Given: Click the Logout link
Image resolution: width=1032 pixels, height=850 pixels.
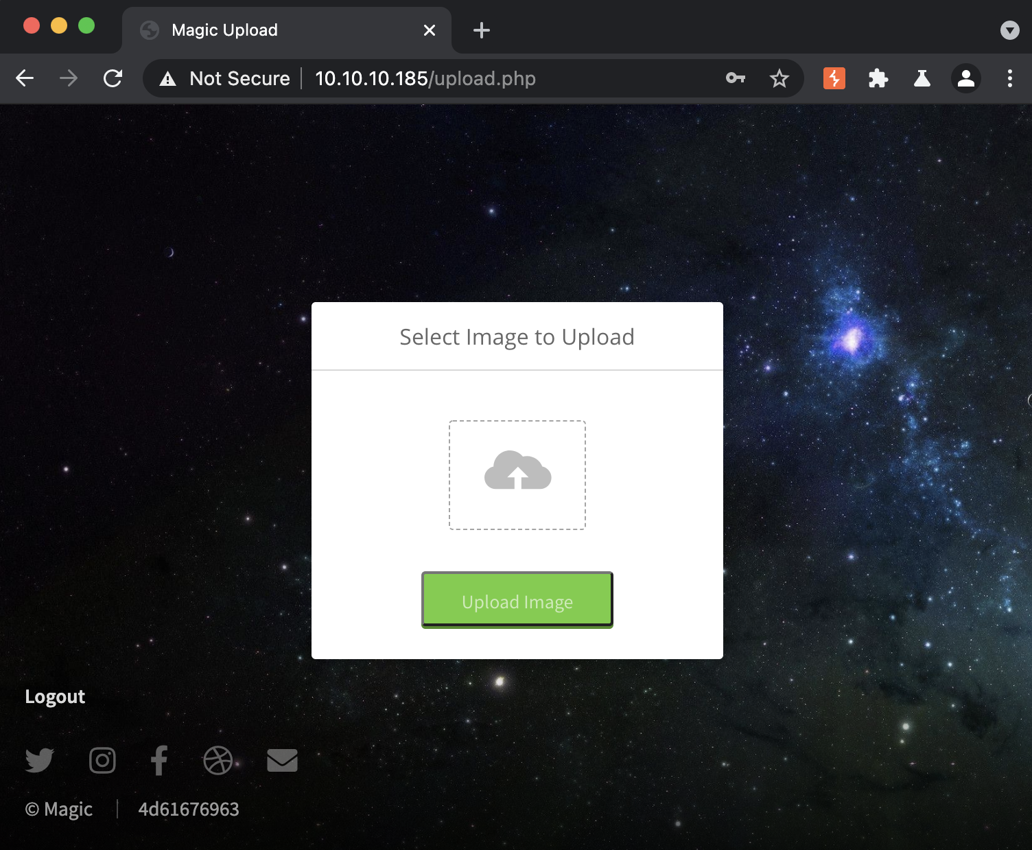Looking at the screenshot, I should [x=55, y=697].
